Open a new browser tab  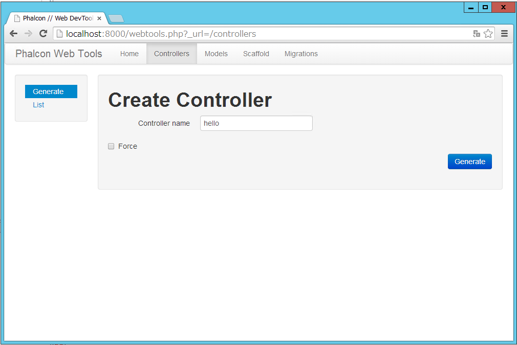pyautogui.click(x=116, y=18)
